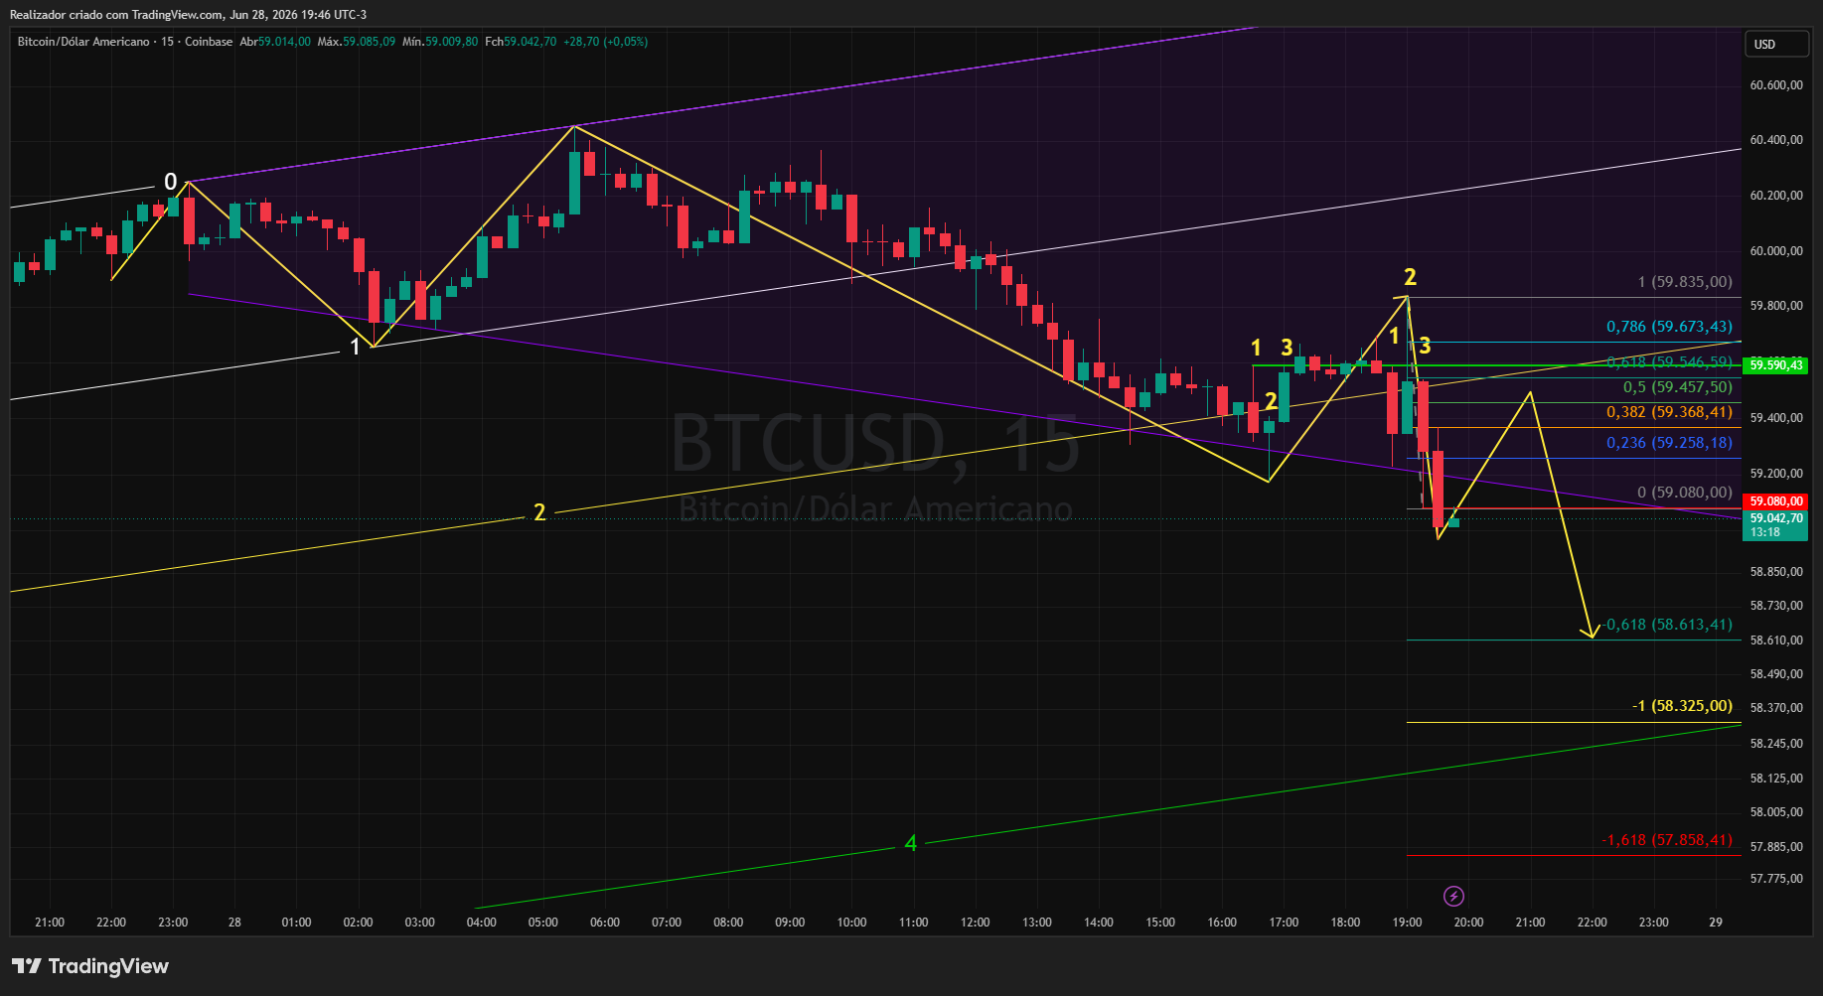Viewport: 1823px width, 996px height.
Task: Click the 60.400,00 price axis tick
Action: coord(1776,140)
